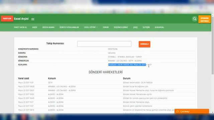Click the magnifier search icon in header
This screenshot has height=120, width=214.
click(195, 19)
